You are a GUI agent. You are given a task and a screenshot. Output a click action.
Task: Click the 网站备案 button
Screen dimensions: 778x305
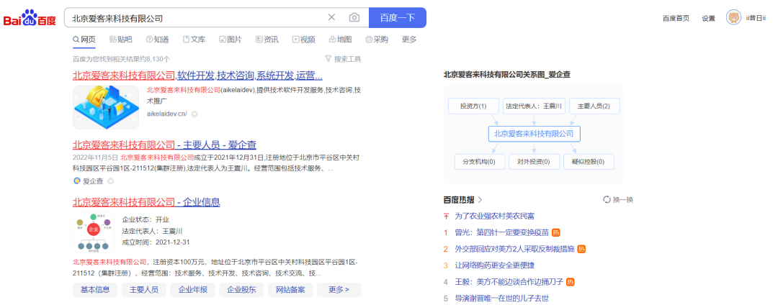point(290,290)
